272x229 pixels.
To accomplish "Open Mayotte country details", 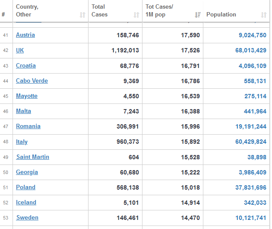I will (x=27, y=96).
